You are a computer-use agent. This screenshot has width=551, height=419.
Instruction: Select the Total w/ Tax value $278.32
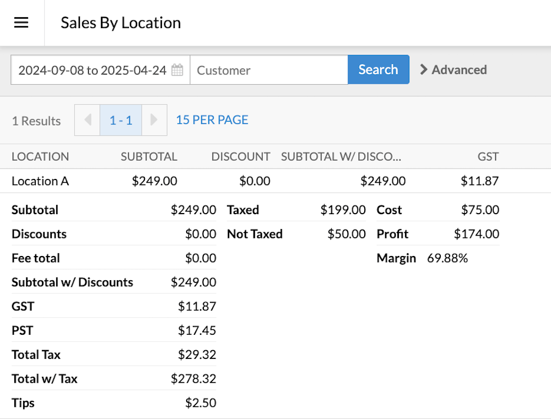(x=193, y=379)
